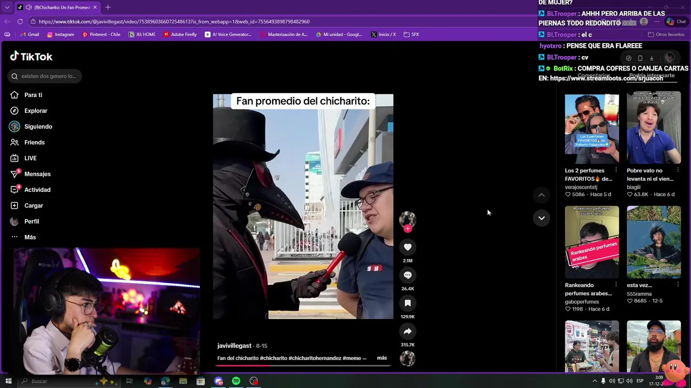The image size is (691, 388).
Task: Open 'Pobre vato no levanta' video thumbnail
Action: 654,127
